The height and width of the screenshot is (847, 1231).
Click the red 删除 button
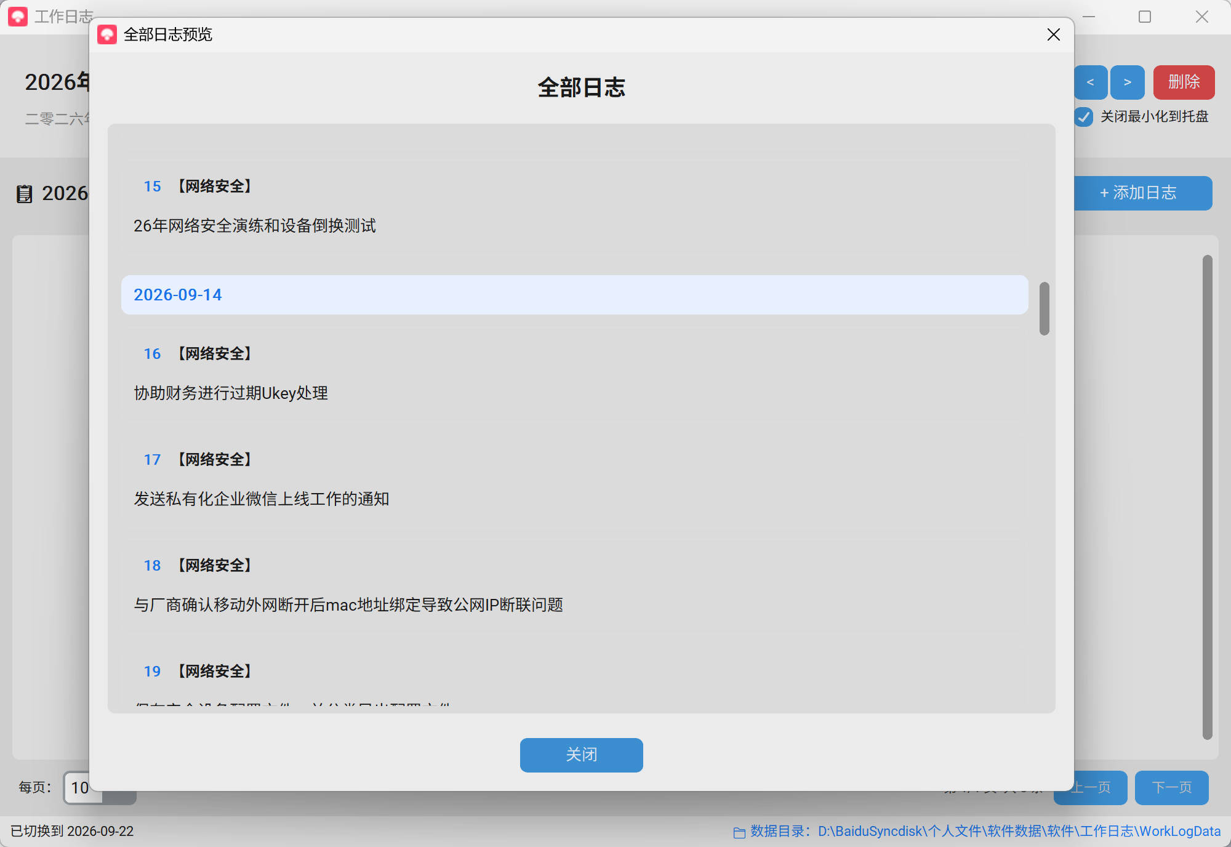pos(1184,82)
